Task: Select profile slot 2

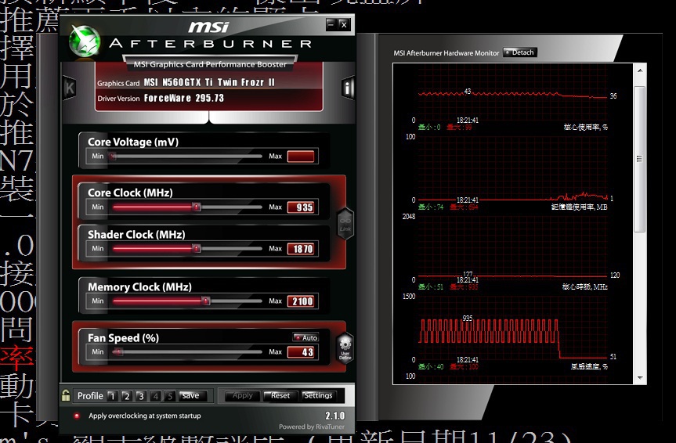Action: coord(126,396)
